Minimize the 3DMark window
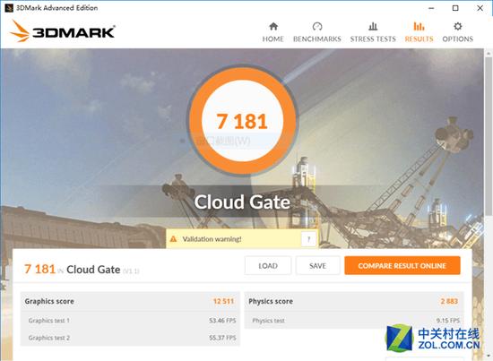Viewport: 493px width, 361px height. (431, 8)
